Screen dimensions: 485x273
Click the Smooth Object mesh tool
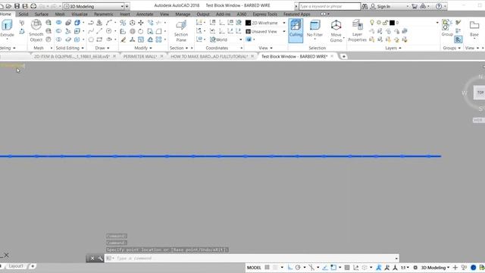(36, 30)
